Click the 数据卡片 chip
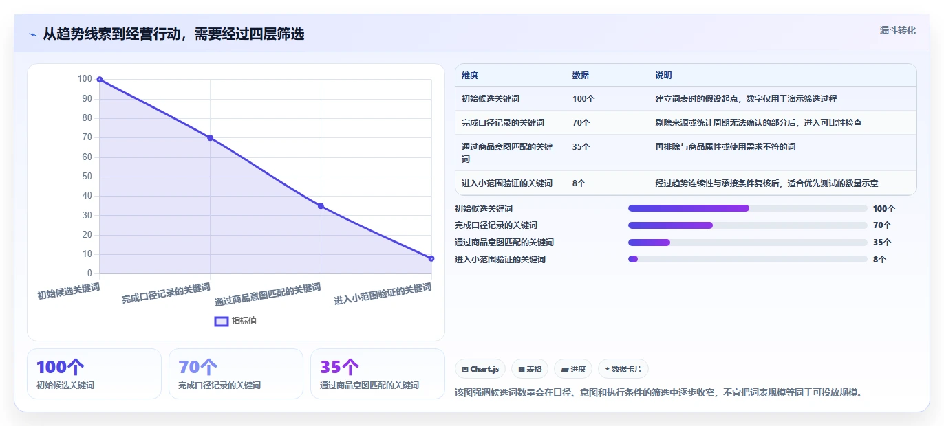The image size is (944, 426). tap(623, 369)
